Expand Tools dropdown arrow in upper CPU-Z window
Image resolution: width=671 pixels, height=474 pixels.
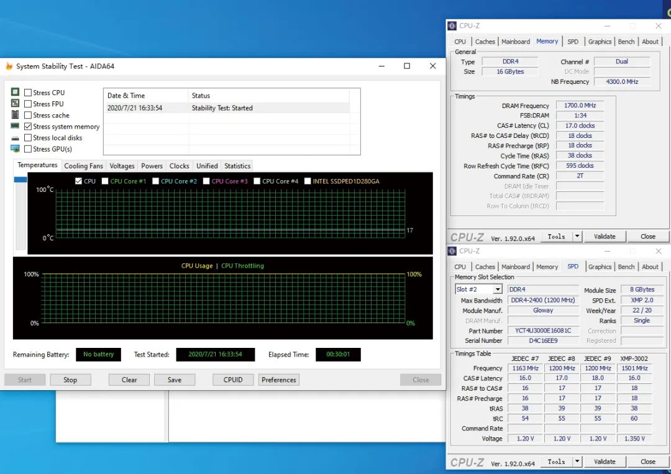click(577, 237)
